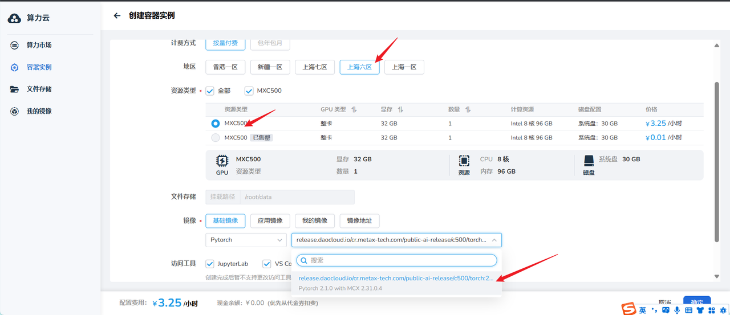Toggle the VS Code access tool checkbox
The width and height of the screenshot is (730, 315).
[266, 264]
